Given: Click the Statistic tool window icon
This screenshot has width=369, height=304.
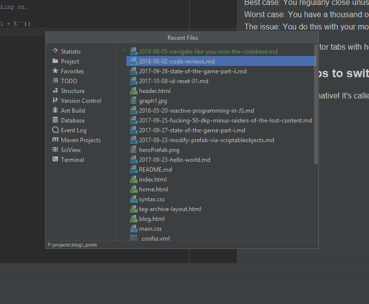Looking at the screenshot, I should click(x=56, y=51).
